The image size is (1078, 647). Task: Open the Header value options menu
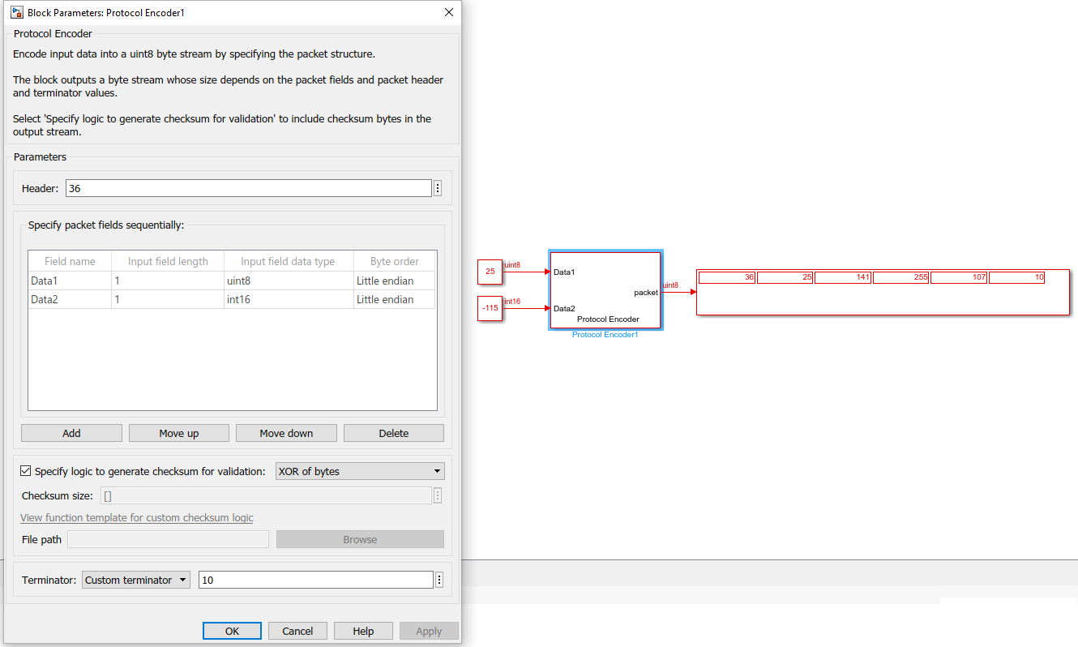tap(437, 187)
